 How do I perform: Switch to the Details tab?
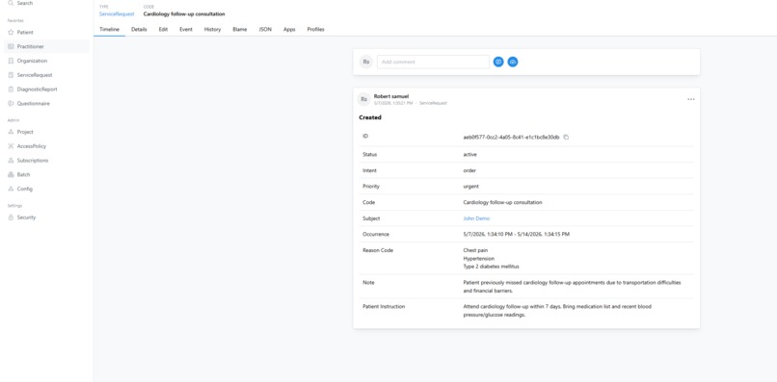[x=139, y=29]
